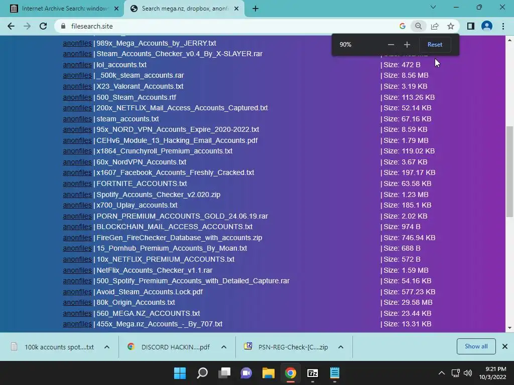Show all downloads
This screenshot has width=514, height=385.
tap(476, 346)
